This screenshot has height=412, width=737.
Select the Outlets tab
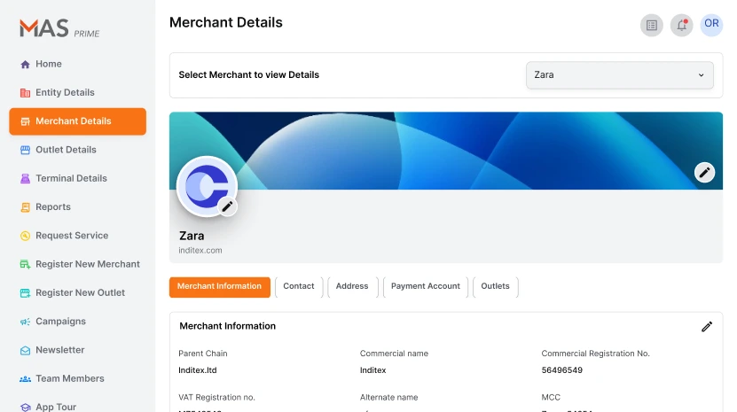click(x=495, y=286)
